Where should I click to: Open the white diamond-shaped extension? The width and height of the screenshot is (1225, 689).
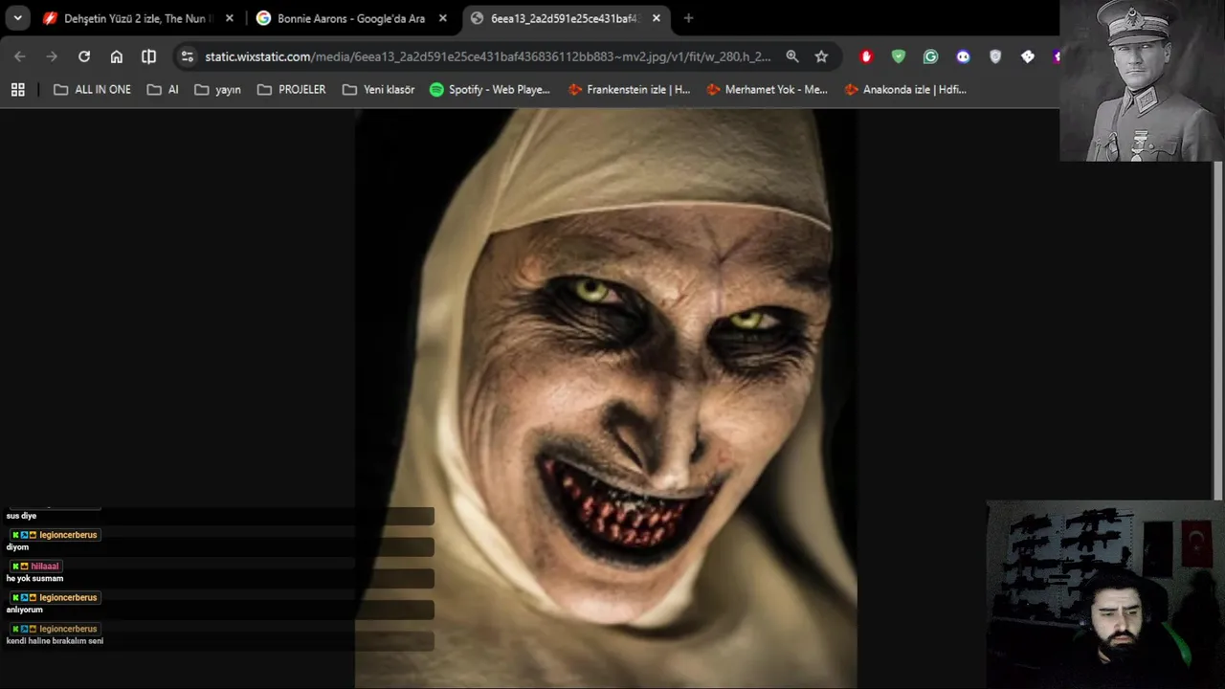1028,56
